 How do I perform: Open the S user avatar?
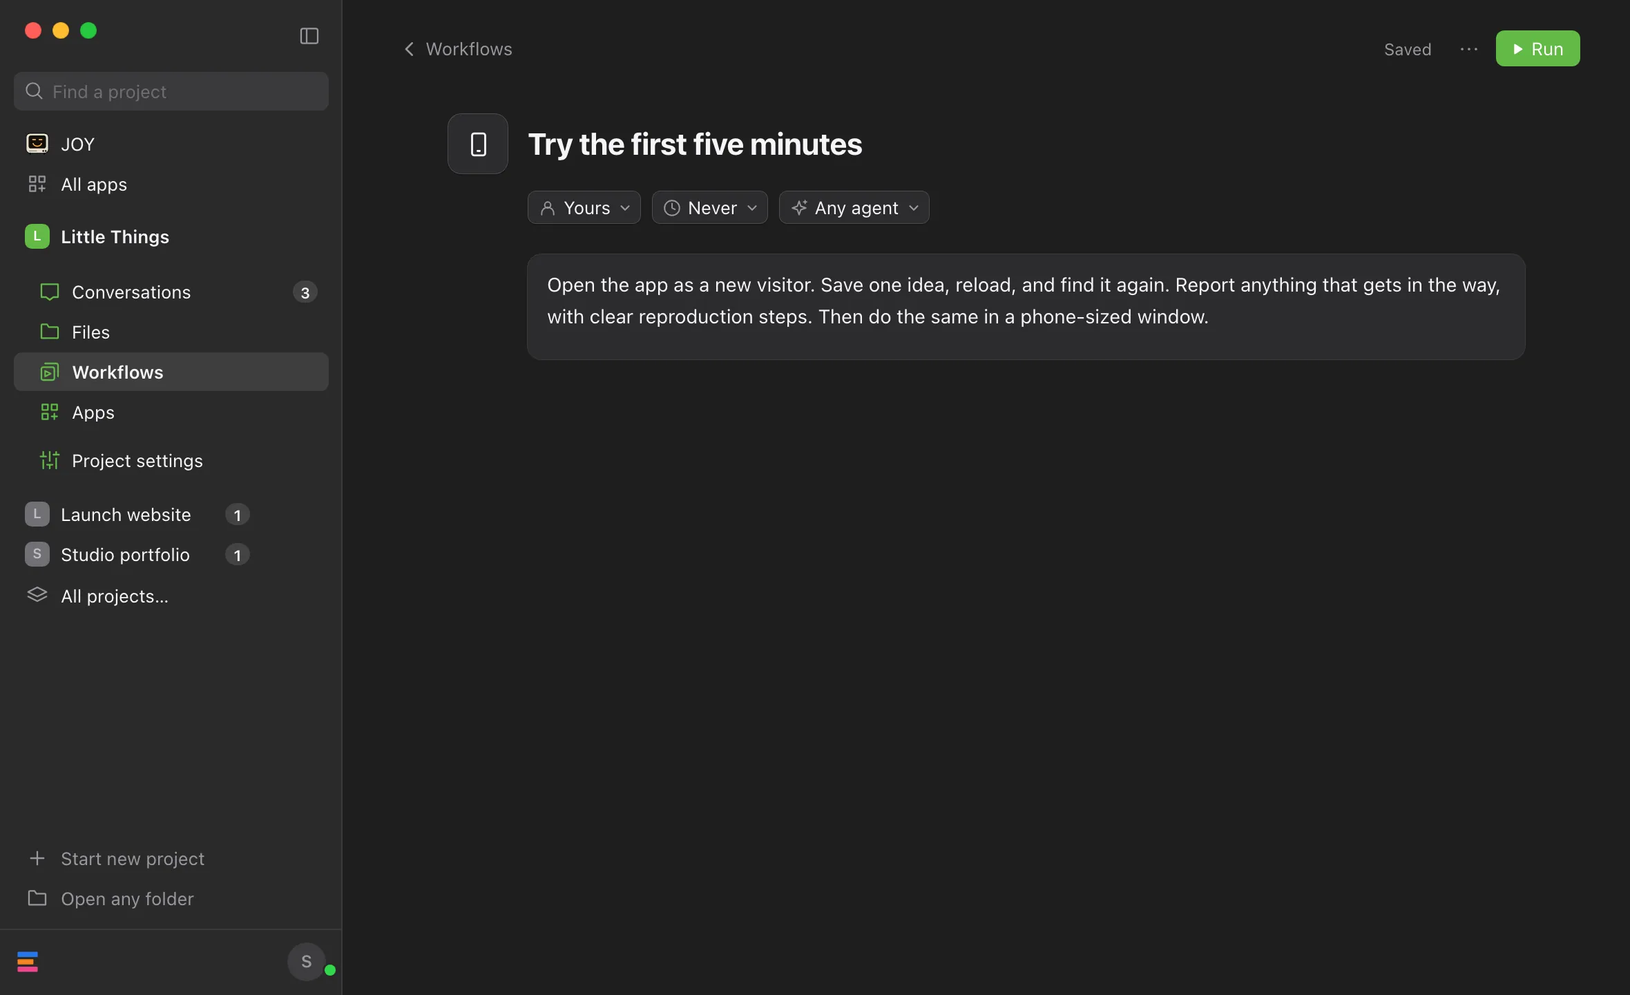tap(307, 962)
